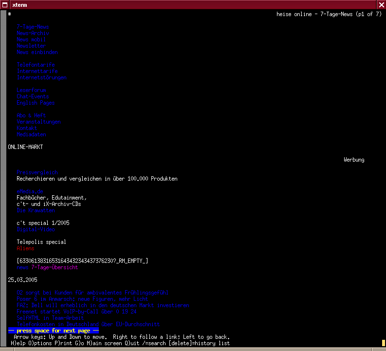
Task: Click the Abo & Heft link
Action: (x=31, y=115)
